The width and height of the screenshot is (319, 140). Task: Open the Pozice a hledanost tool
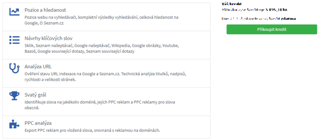45,10
